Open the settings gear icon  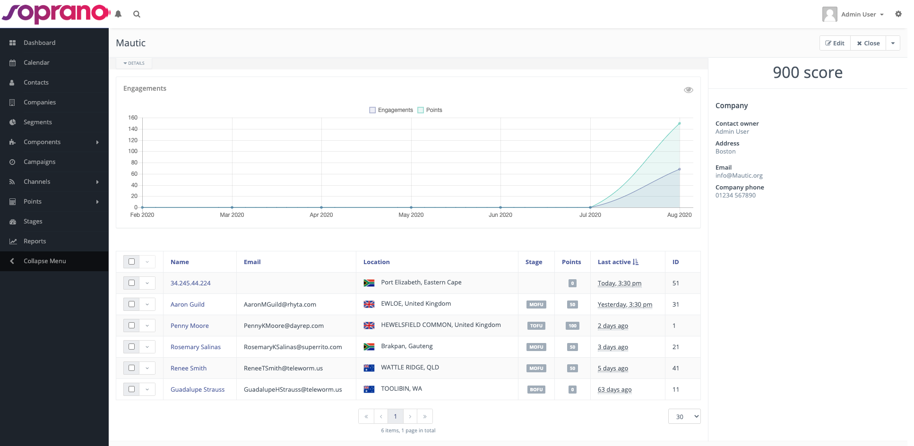(898, 14)
